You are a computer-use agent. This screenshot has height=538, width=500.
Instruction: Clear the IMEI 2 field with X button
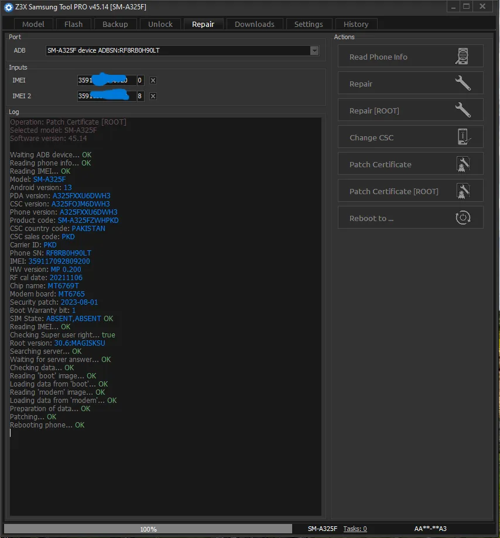click(153, 96)
